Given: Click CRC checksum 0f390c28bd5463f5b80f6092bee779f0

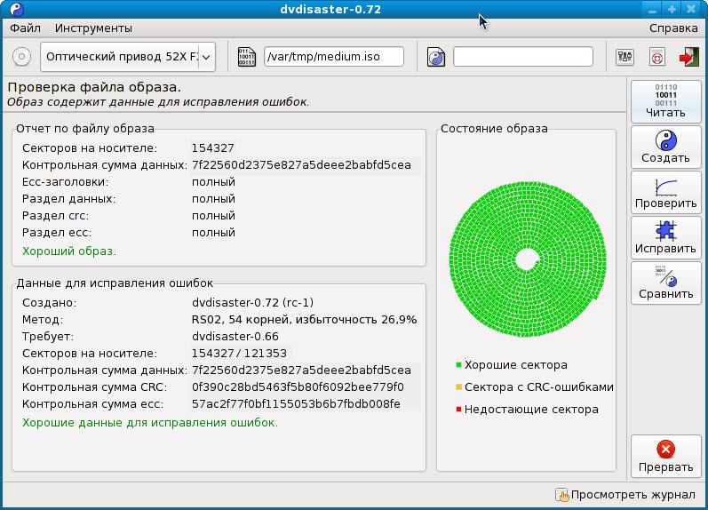Looking at the screenshot, I should click(298, 387).
